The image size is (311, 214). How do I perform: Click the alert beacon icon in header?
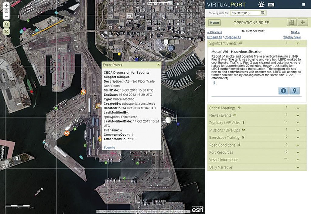pyautogui.click(x=261, y=4)
